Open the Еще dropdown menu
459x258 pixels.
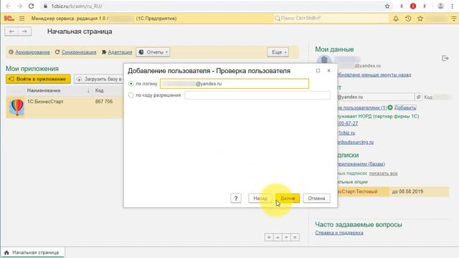click(x=278, y=52)
